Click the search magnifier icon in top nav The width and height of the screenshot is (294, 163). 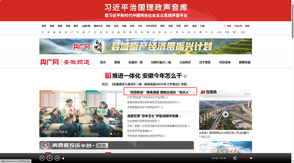coord(225,26)
